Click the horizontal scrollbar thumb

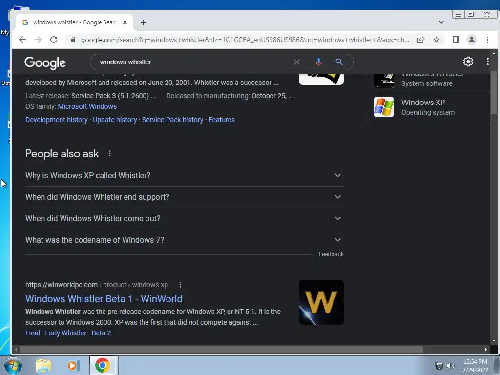[x=222, y=350]
